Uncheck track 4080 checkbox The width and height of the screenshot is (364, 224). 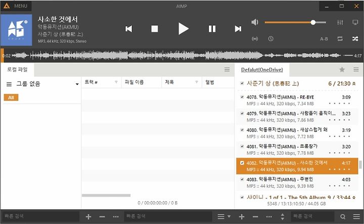click(242, 130)
